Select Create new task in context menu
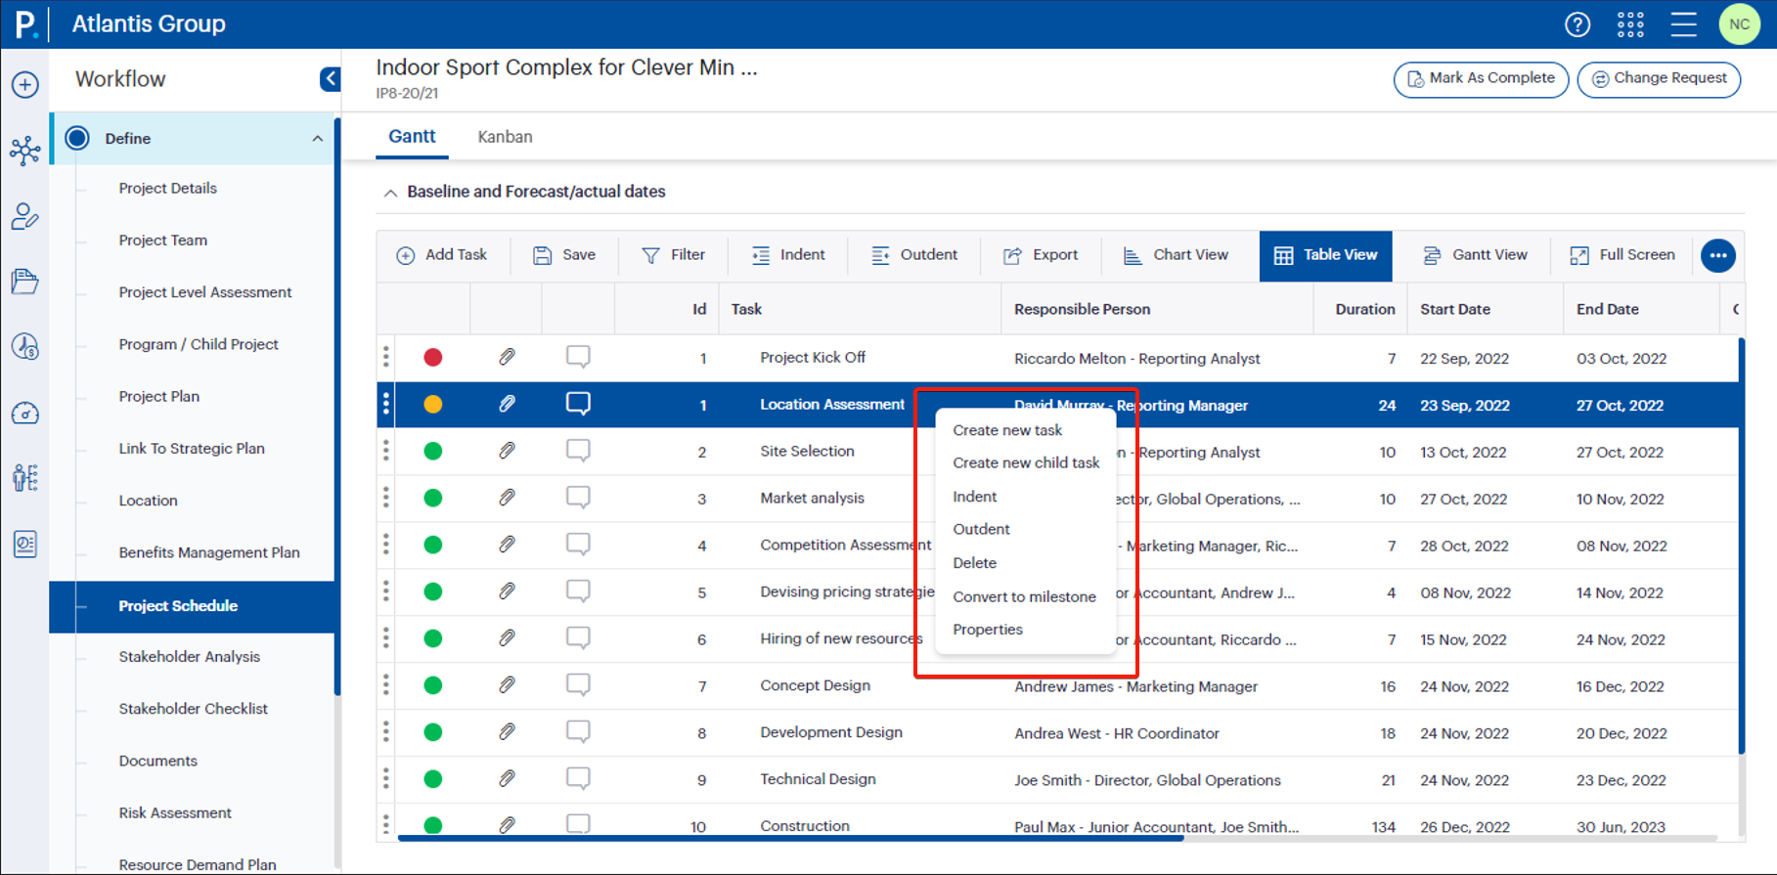The height and width of the screenshot is (875, 1777). tap(1007, 430)
